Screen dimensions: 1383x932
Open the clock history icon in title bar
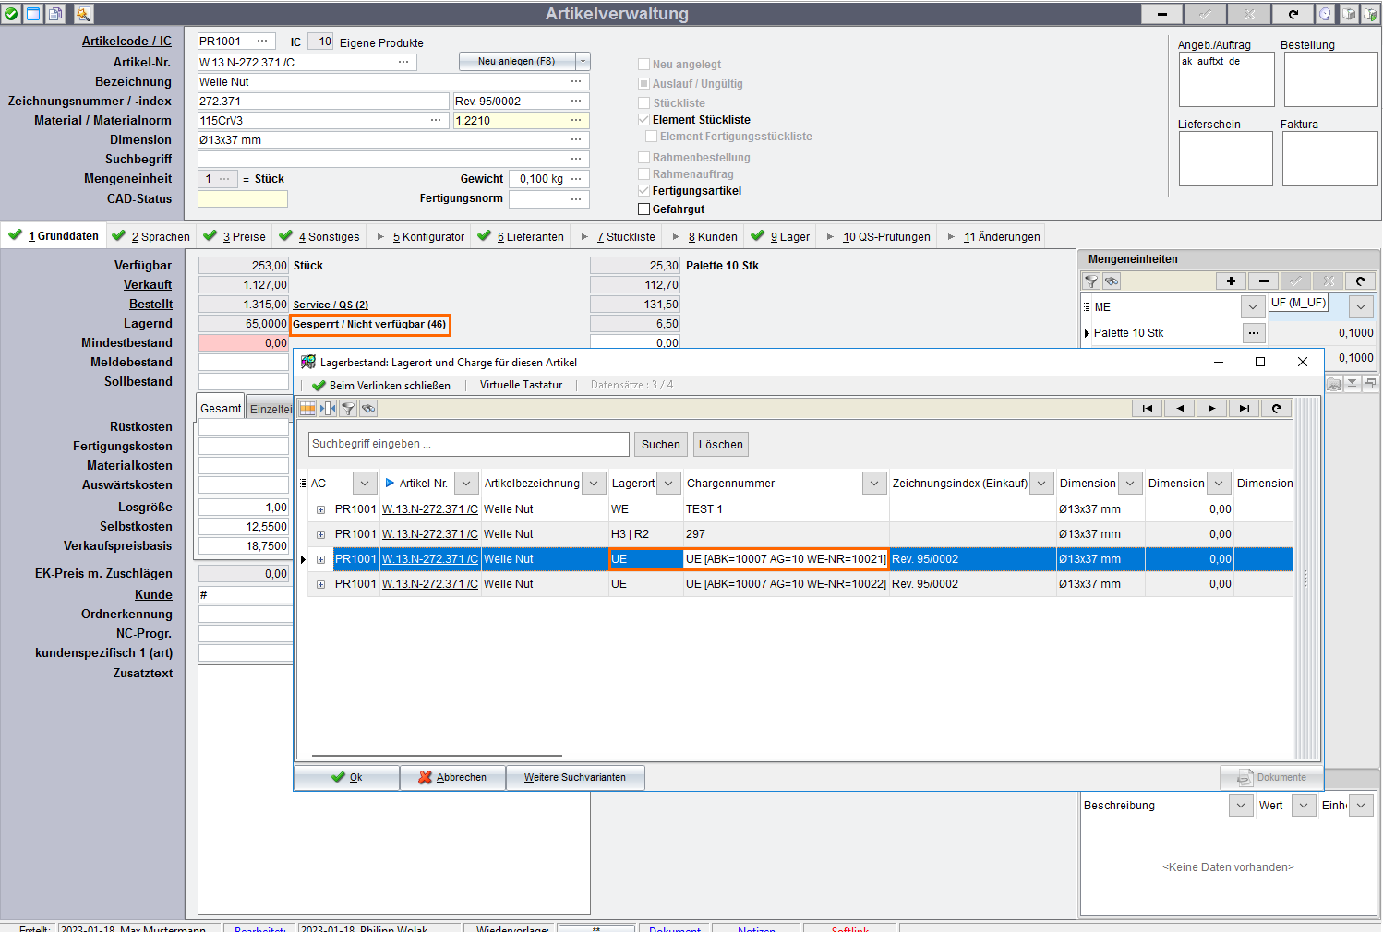click(1325, 14)
